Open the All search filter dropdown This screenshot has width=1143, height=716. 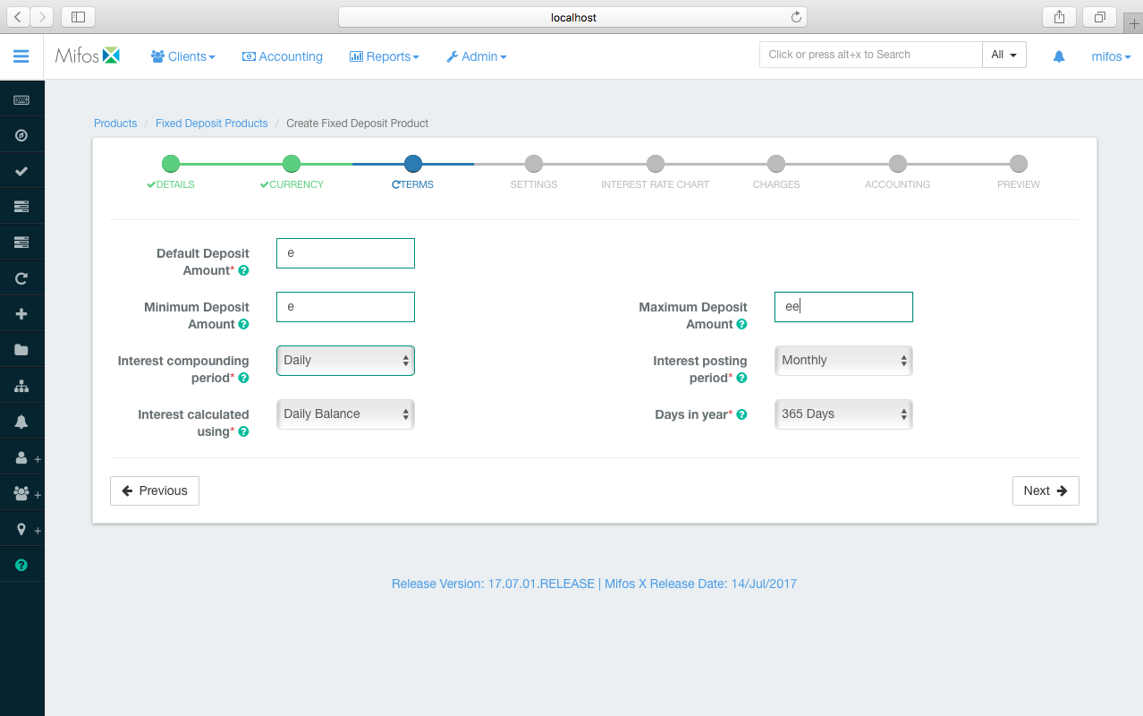(1003, 55)
